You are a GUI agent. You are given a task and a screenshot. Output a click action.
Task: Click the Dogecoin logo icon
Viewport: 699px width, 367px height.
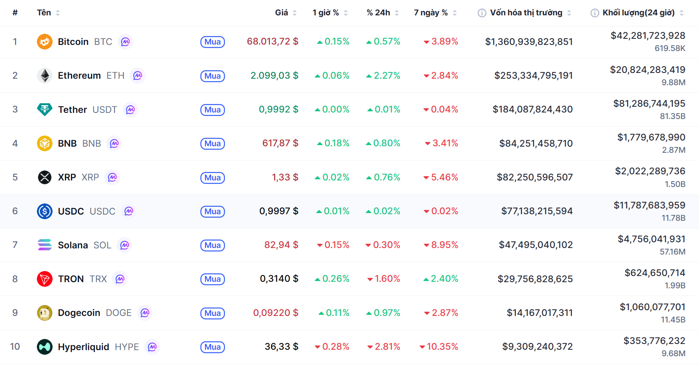[x=45, y=313]
